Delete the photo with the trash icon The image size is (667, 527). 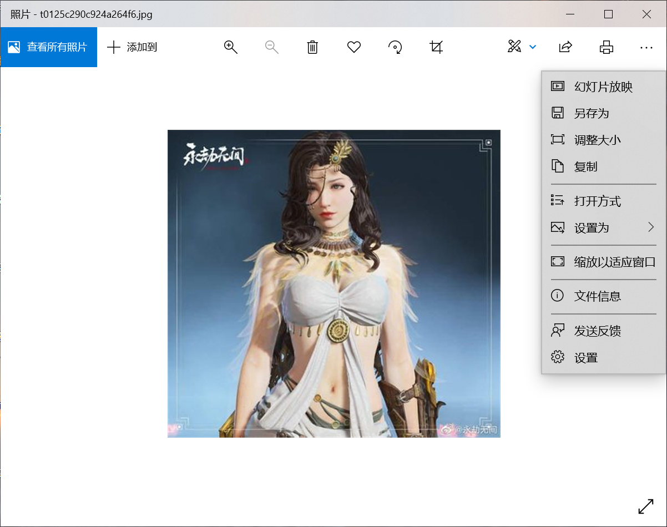[312, 47]
